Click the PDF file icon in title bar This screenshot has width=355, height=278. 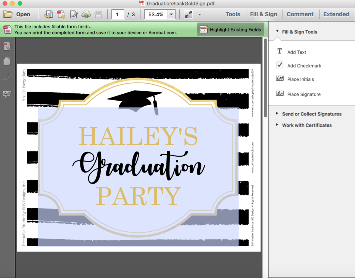[x=142, y=3]
